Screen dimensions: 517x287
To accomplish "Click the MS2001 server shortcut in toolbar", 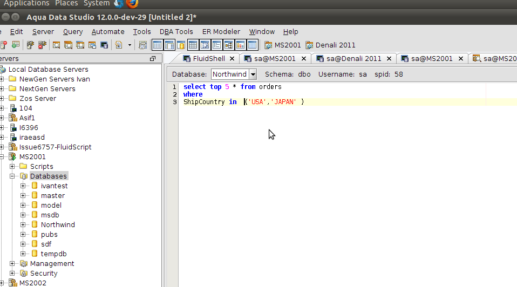I will pos(283,45).
